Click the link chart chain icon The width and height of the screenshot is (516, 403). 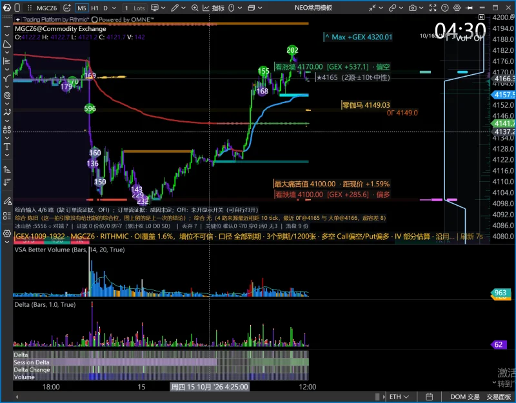click(x=392, y=8)
